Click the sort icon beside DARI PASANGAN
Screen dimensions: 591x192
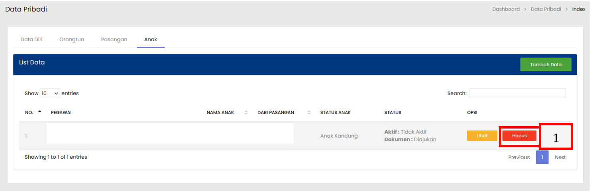[x=309, y=113]
